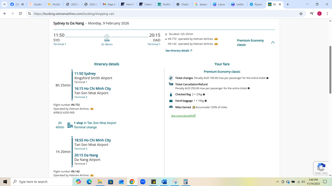Image resolution: width=332 pixels, height=186 pixels.
Task: Switch to the danang Google search tab
Action: pos(201,4)
